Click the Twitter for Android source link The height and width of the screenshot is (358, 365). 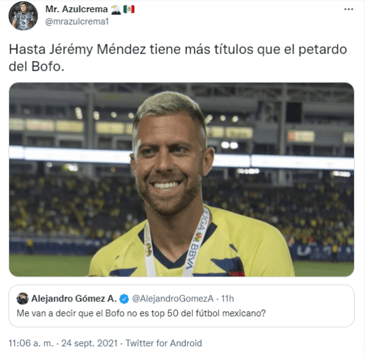click(164, 343)
